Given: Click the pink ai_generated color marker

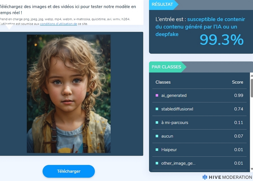Looking at the screenshot, I should coord(157,95).
